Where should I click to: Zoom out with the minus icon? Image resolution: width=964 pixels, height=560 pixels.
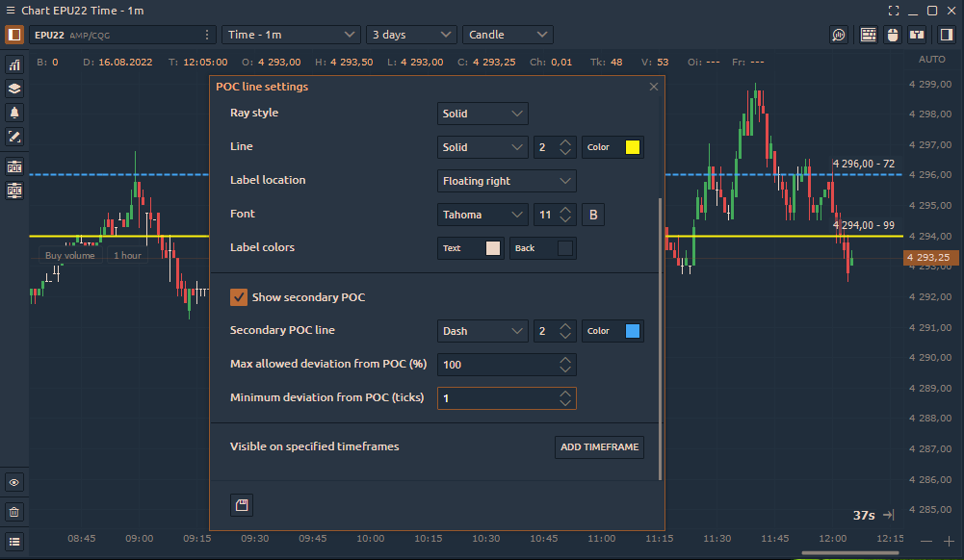(x=926, y=541)
